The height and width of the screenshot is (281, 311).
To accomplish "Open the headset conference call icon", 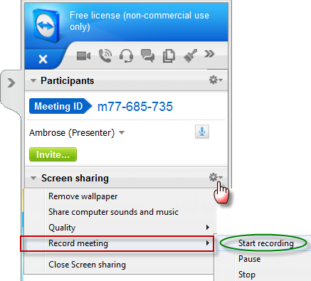I will point(126,56).
